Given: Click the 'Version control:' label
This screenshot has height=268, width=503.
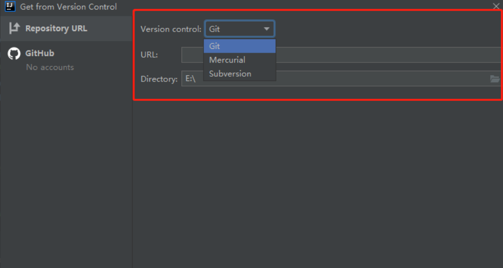Looking at the screenshot, I should point(170,29).
